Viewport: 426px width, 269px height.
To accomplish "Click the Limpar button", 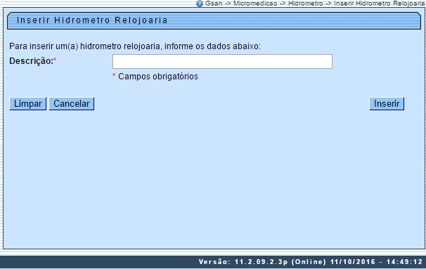I will coord(27,104).
